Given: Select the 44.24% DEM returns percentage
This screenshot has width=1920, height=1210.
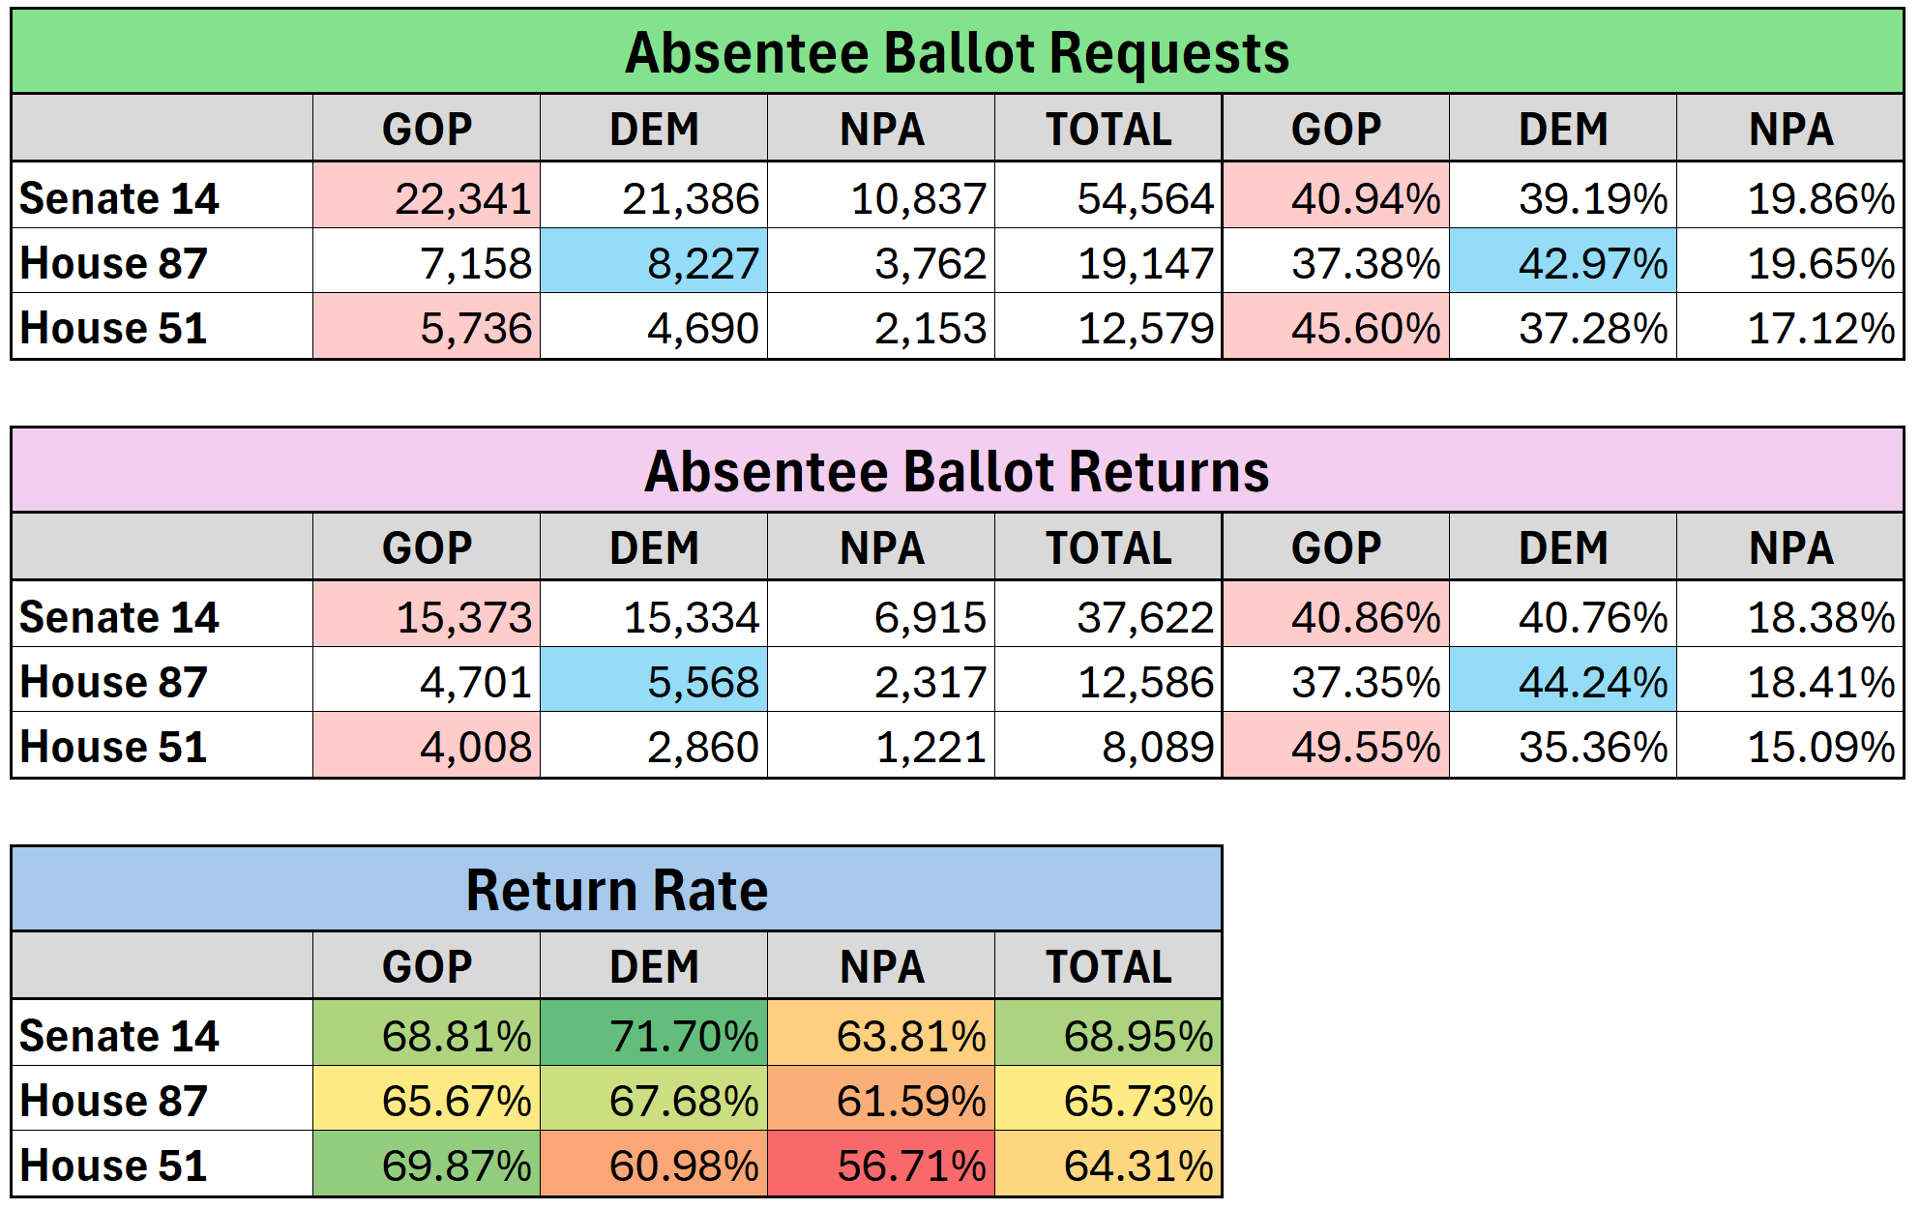Looking at the screenshot, I should (x=1563, y=680).
